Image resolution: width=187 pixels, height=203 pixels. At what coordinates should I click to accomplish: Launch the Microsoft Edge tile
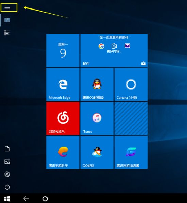(x=63, y=85)
